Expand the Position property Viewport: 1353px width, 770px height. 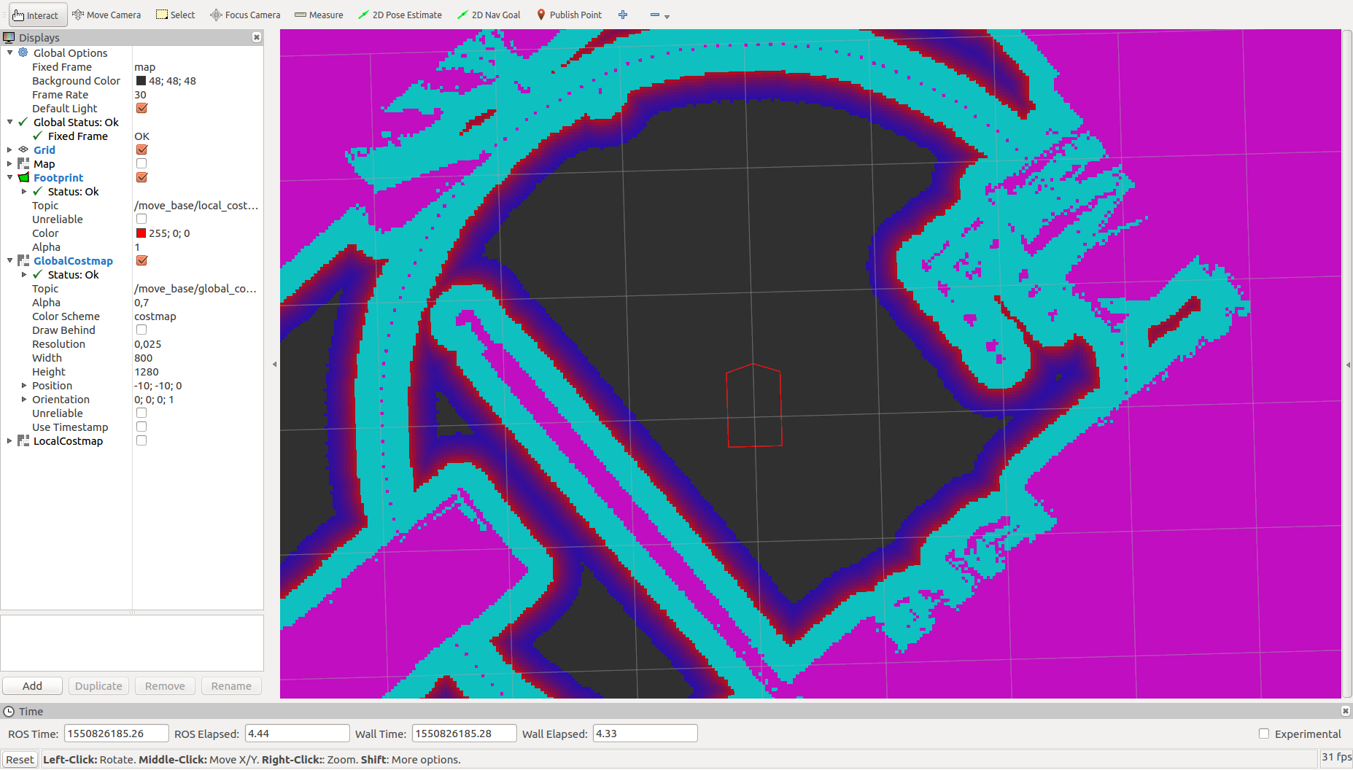click(24, 385)
